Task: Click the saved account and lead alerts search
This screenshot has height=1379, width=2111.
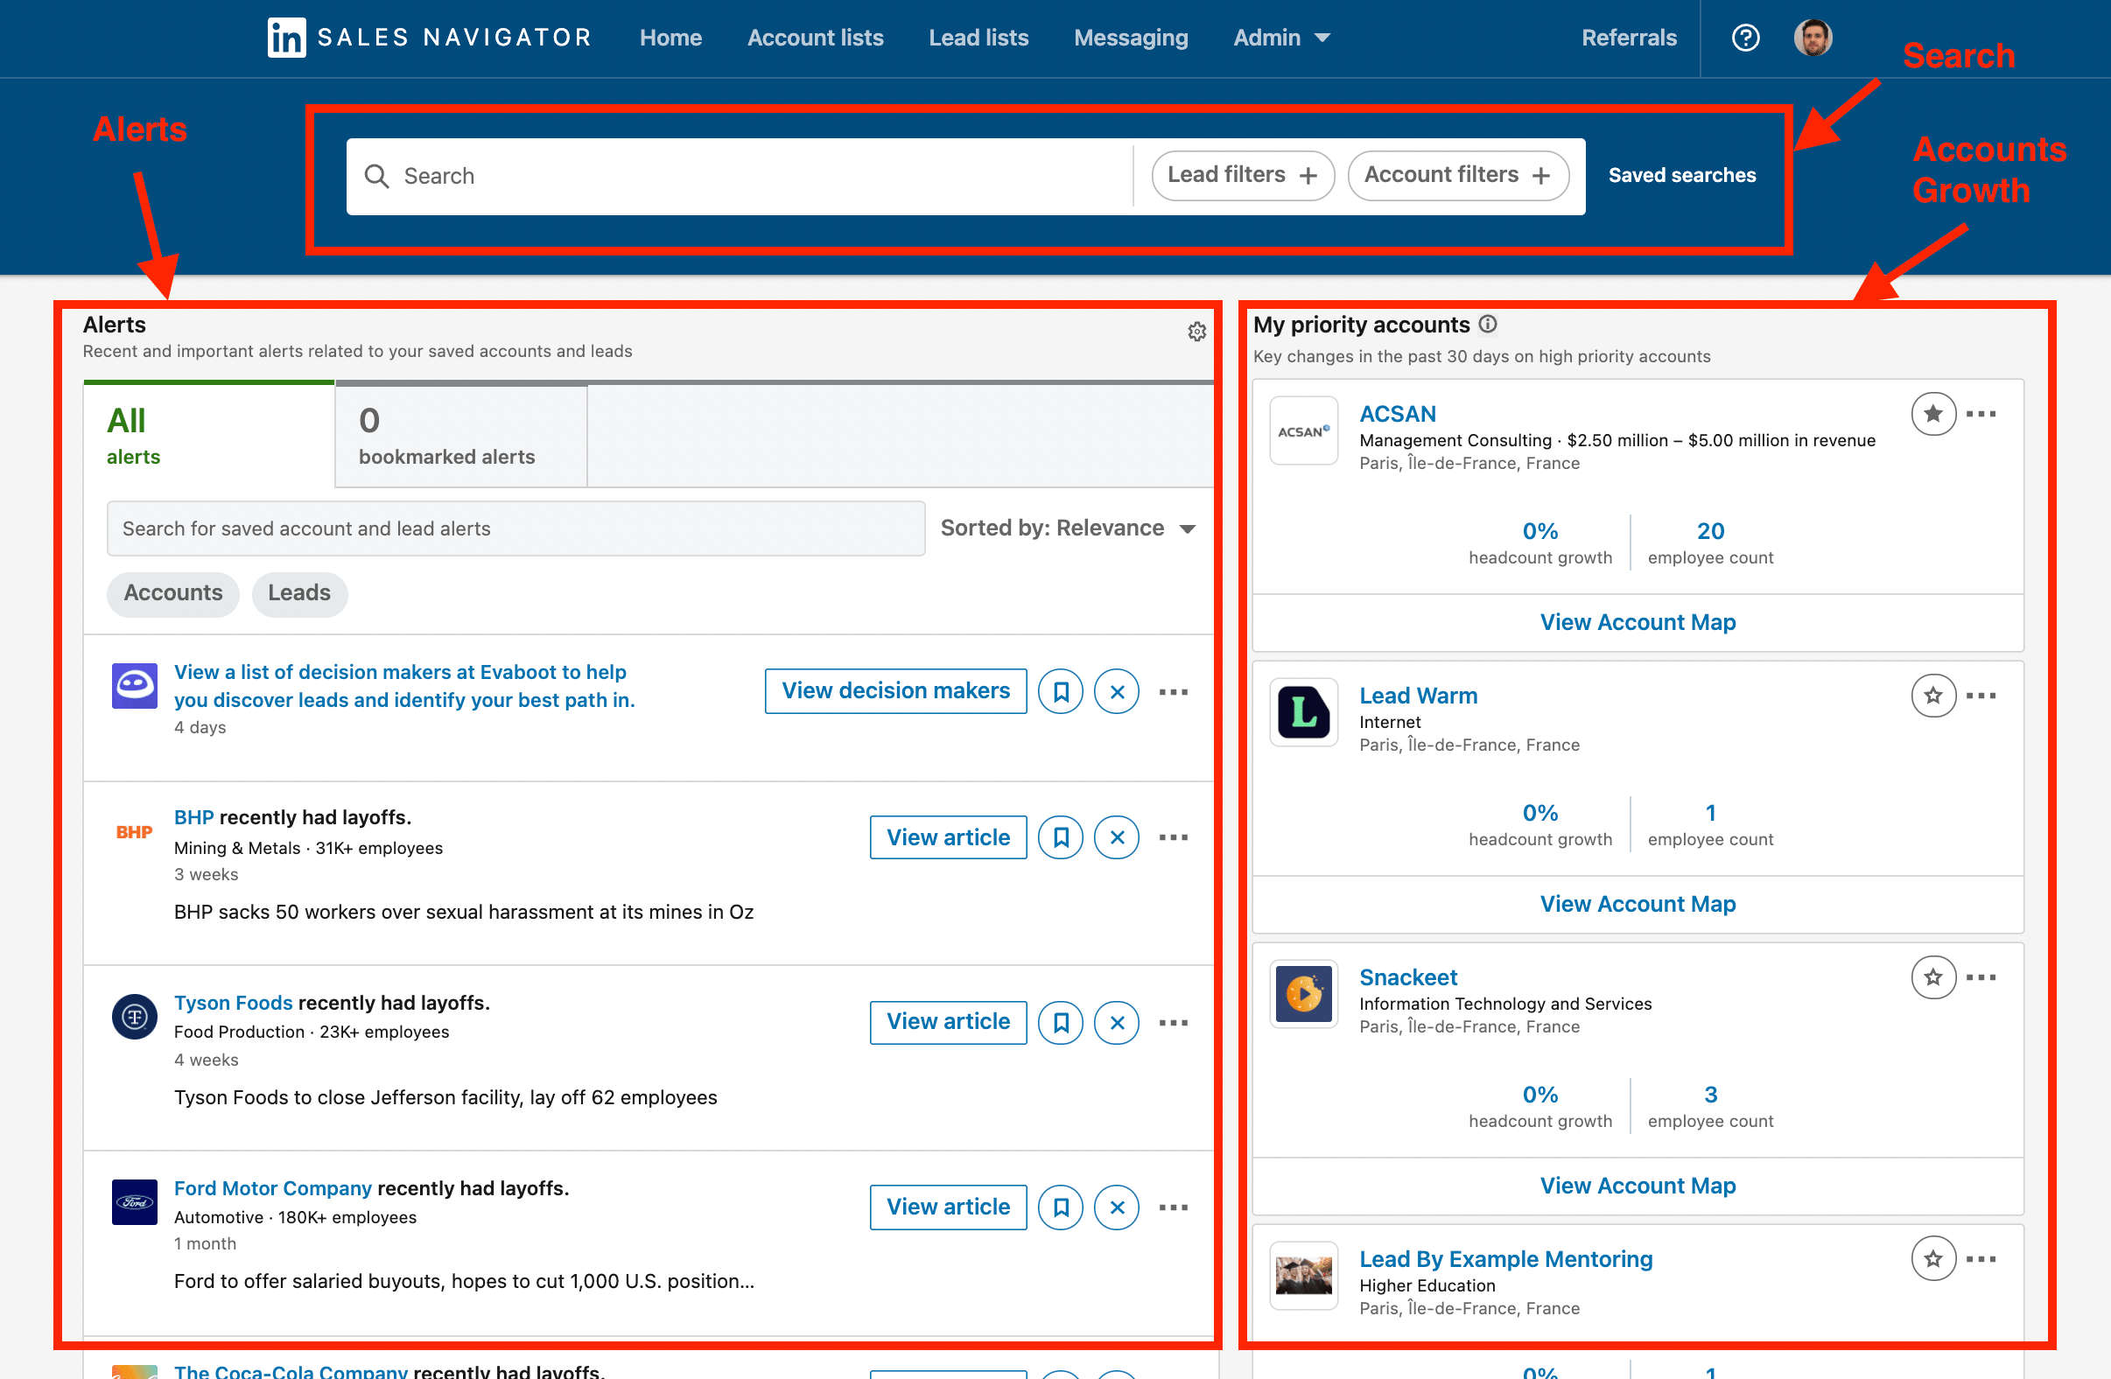Action: point(515,528)
